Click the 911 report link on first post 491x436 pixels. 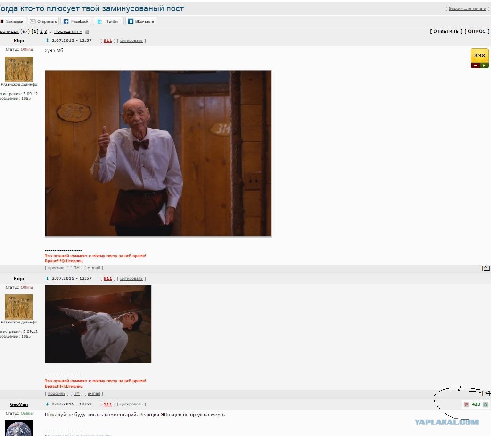point(108,40)
